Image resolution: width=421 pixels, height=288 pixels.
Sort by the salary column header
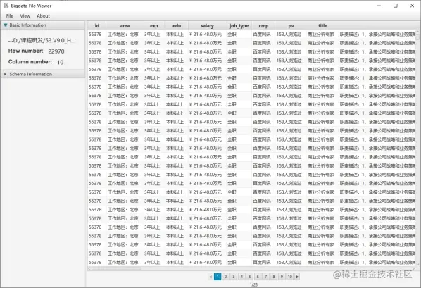[207, 26]
